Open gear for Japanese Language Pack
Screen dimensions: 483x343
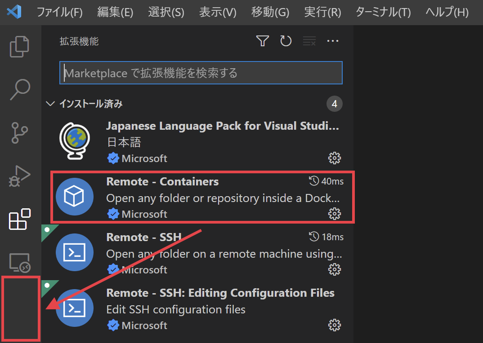335,158
